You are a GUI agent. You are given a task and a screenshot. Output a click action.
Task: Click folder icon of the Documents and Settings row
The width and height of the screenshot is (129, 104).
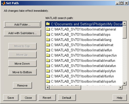pos(48,24)
